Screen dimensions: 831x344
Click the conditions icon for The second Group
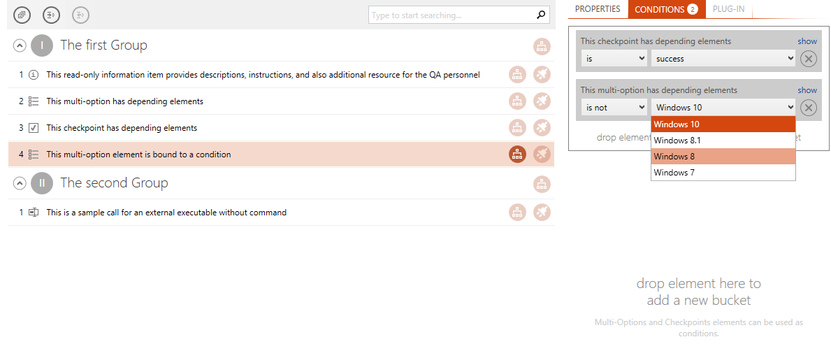coord(542,184)
